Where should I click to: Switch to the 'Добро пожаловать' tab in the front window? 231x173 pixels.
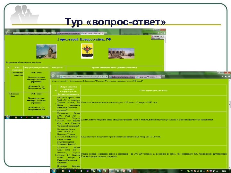[122, 77]
